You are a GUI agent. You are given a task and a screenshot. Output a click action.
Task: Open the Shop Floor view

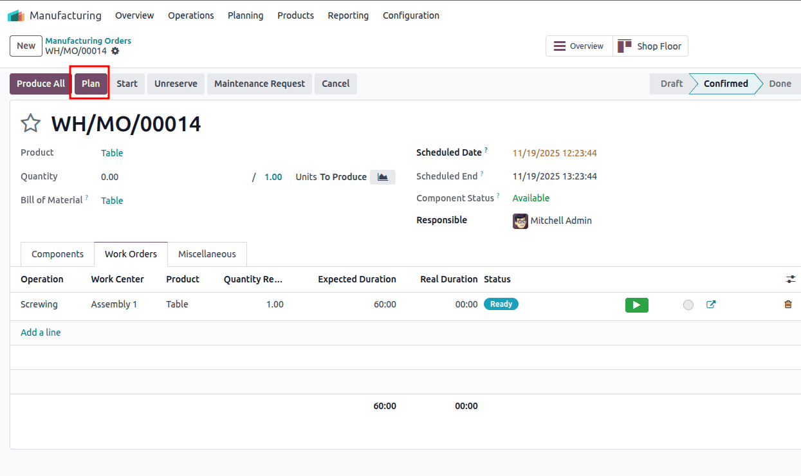click(650, 46)
